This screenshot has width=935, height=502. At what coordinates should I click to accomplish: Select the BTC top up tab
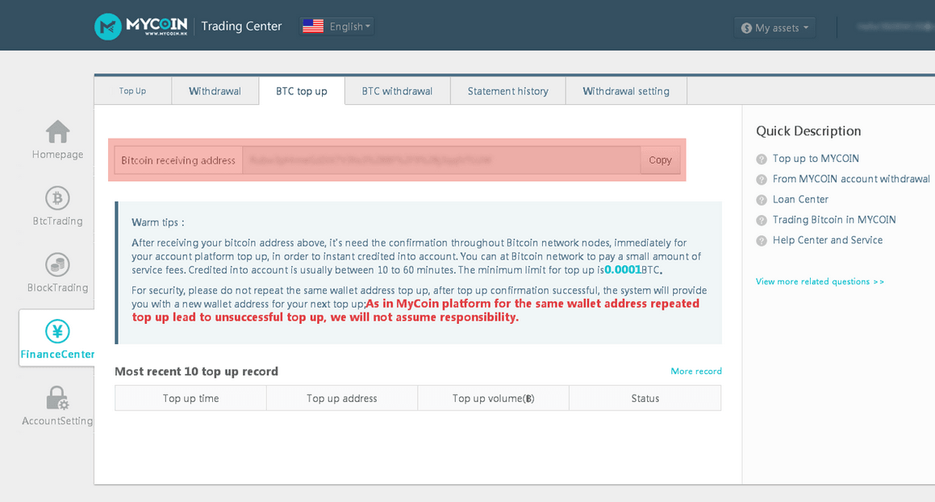(x=302, y=91)
